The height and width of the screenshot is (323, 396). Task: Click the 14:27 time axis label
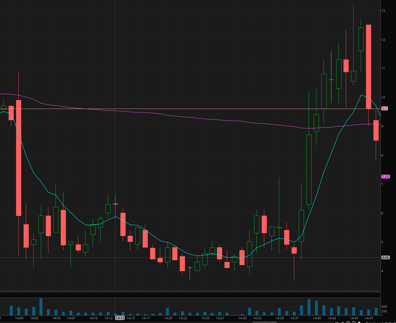[220, 318]
